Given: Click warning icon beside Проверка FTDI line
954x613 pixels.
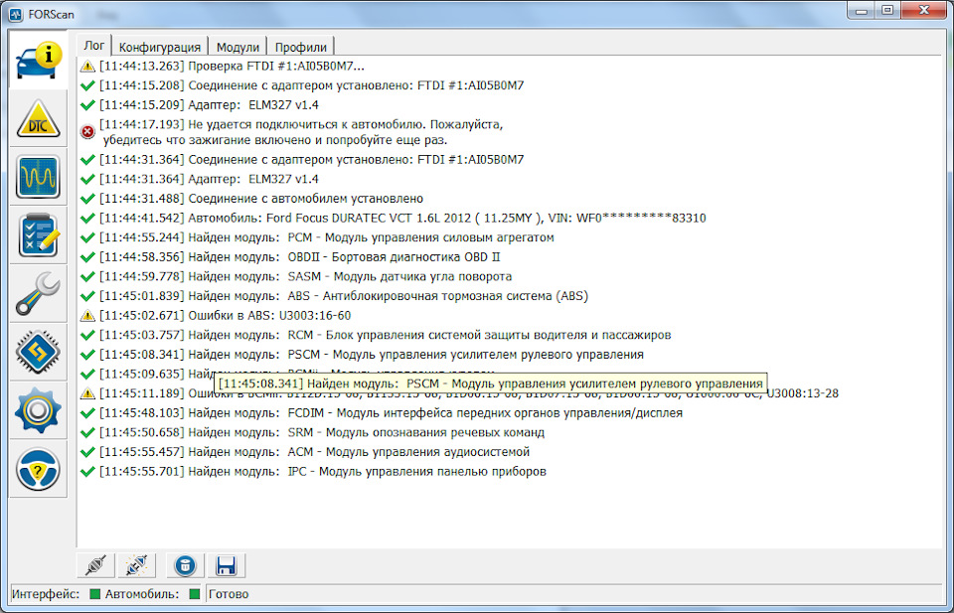Looking at the screenshot, I should click(87, 66).
